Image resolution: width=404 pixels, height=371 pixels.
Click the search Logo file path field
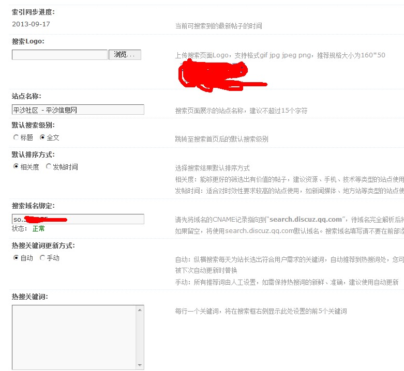(x=59, y=55)
